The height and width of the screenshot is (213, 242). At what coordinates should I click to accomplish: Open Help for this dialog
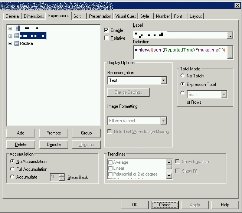click(225, 205)
